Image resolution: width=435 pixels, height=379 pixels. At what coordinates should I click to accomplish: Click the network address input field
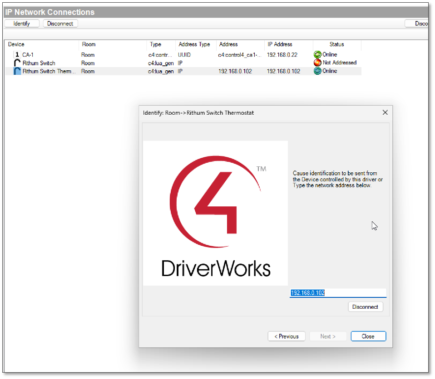pos(338,293)
